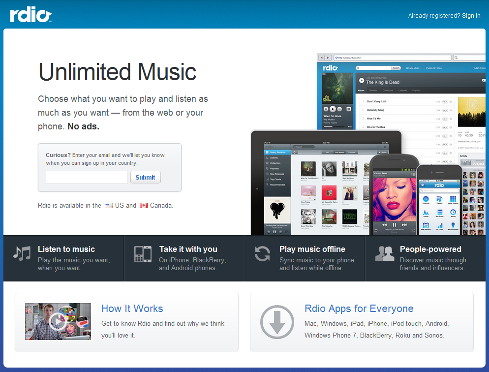Click the Rdio logo in the page header
This screenshot has width=489, height=372.
[31, 15]
